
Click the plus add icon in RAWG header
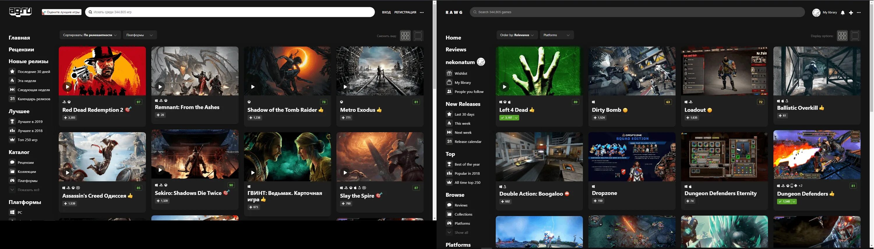(851, 13)
